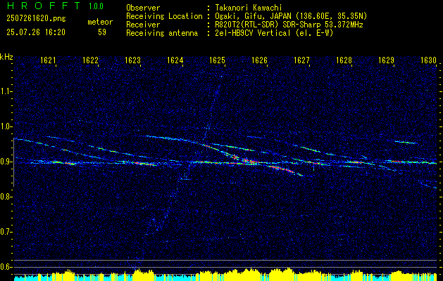Click the 1625 time marker

point(217,60)
